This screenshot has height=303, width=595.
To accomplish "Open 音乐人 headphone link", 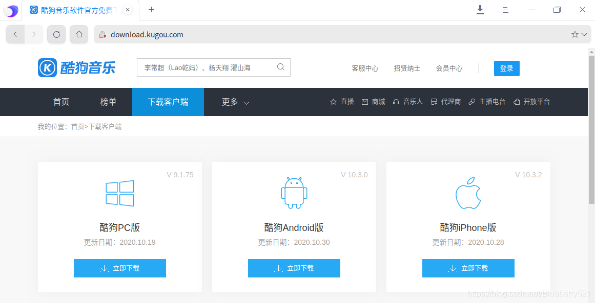I will (408, 102).
